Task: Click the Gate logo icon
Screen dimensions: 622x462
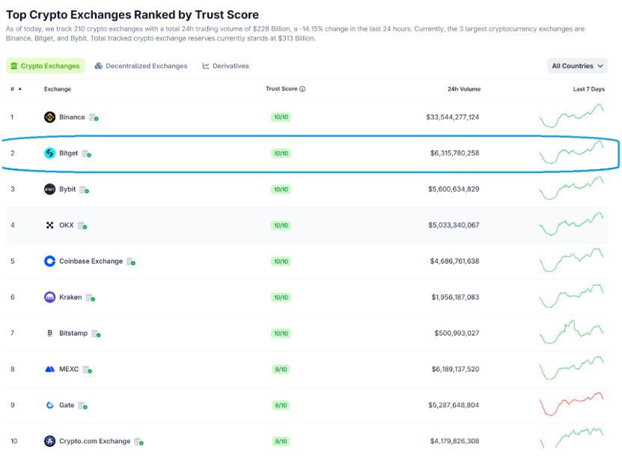Action: click(49, 405)
